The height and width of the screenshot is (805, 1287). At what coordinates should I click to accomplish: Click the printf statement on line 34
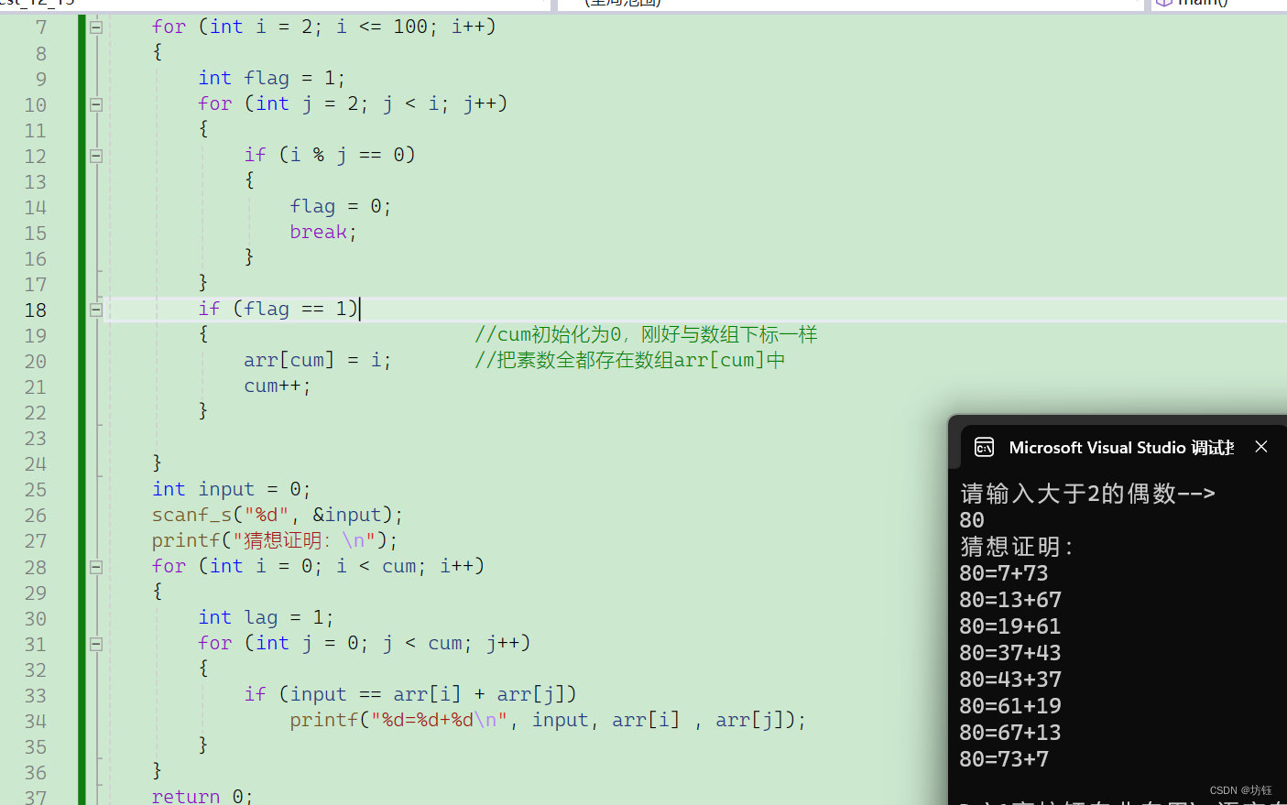[547, 721]
